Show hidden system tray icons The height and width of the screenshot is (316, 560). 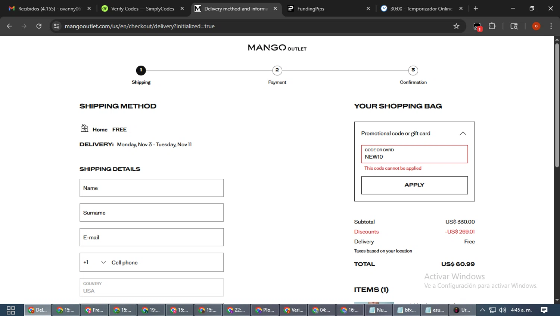coord(482,310)
